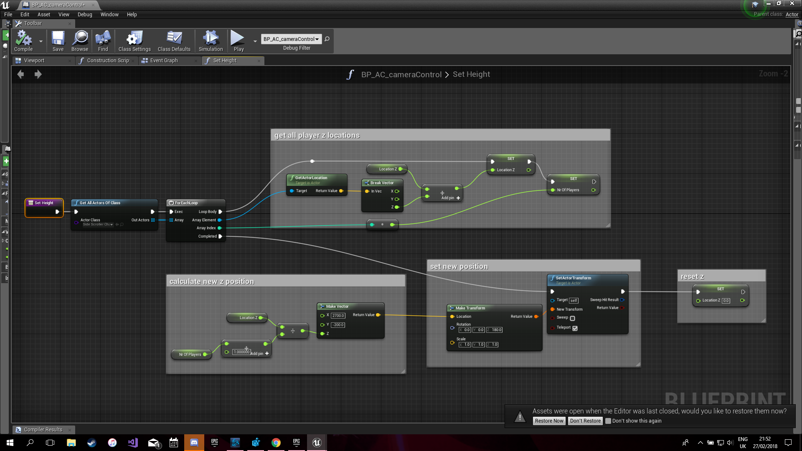
Task: Open the iTunes taskbar icon
Action: point(112,443)
